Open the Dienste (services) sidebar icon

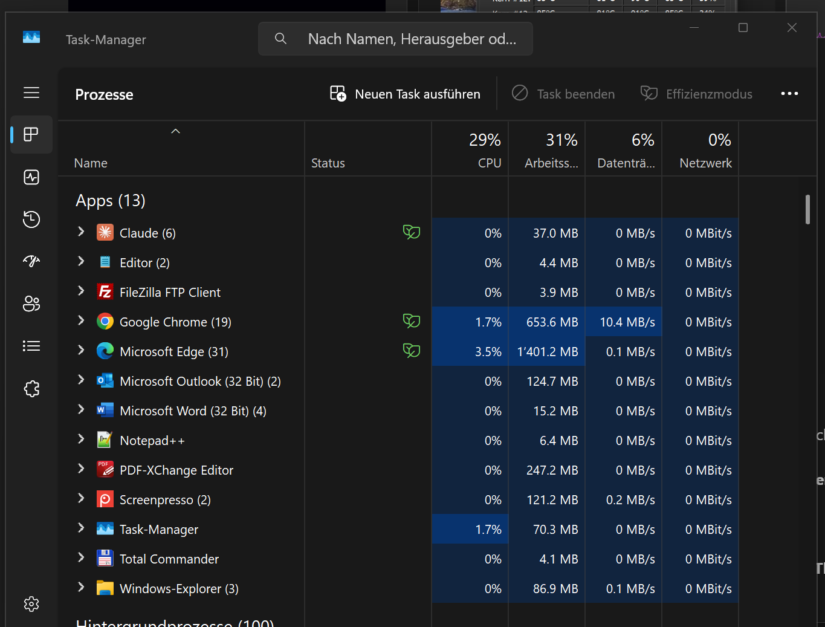[31, 388]
